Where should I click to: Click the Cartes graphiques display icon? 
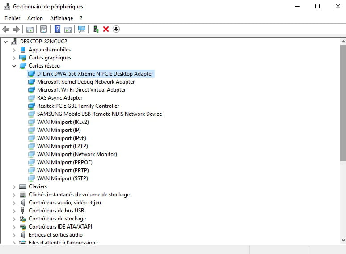pos(23,58)
